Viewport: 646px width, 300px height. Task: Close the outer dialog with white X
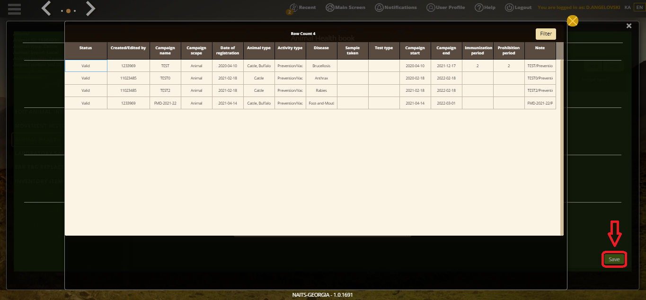tap(629, 26)
